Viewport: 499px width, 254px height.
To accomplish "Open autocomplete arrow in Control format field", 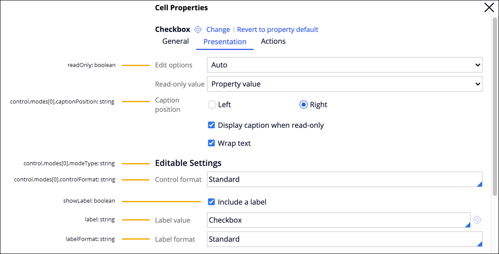I will click(x=479, y=184).
